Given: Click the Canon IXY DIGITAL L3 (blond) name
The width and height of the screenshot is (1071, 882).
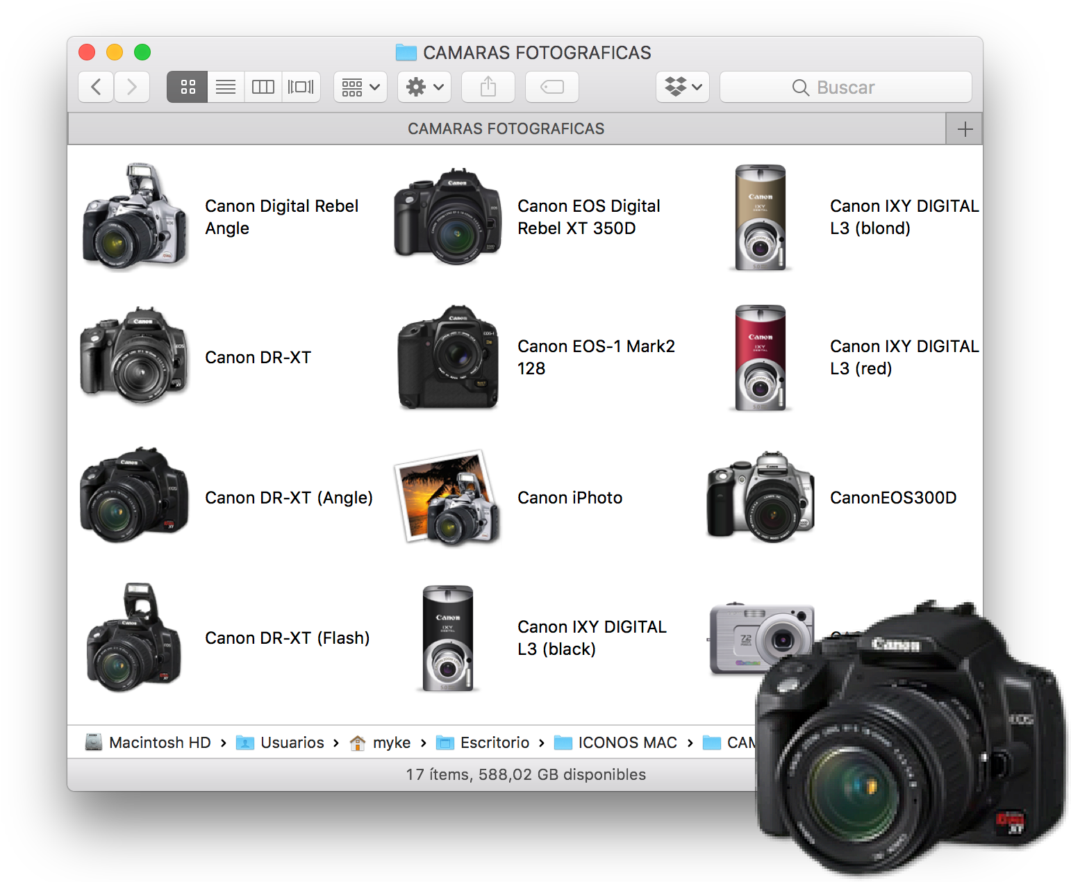Looking at the screenshot, I should 904,217.
